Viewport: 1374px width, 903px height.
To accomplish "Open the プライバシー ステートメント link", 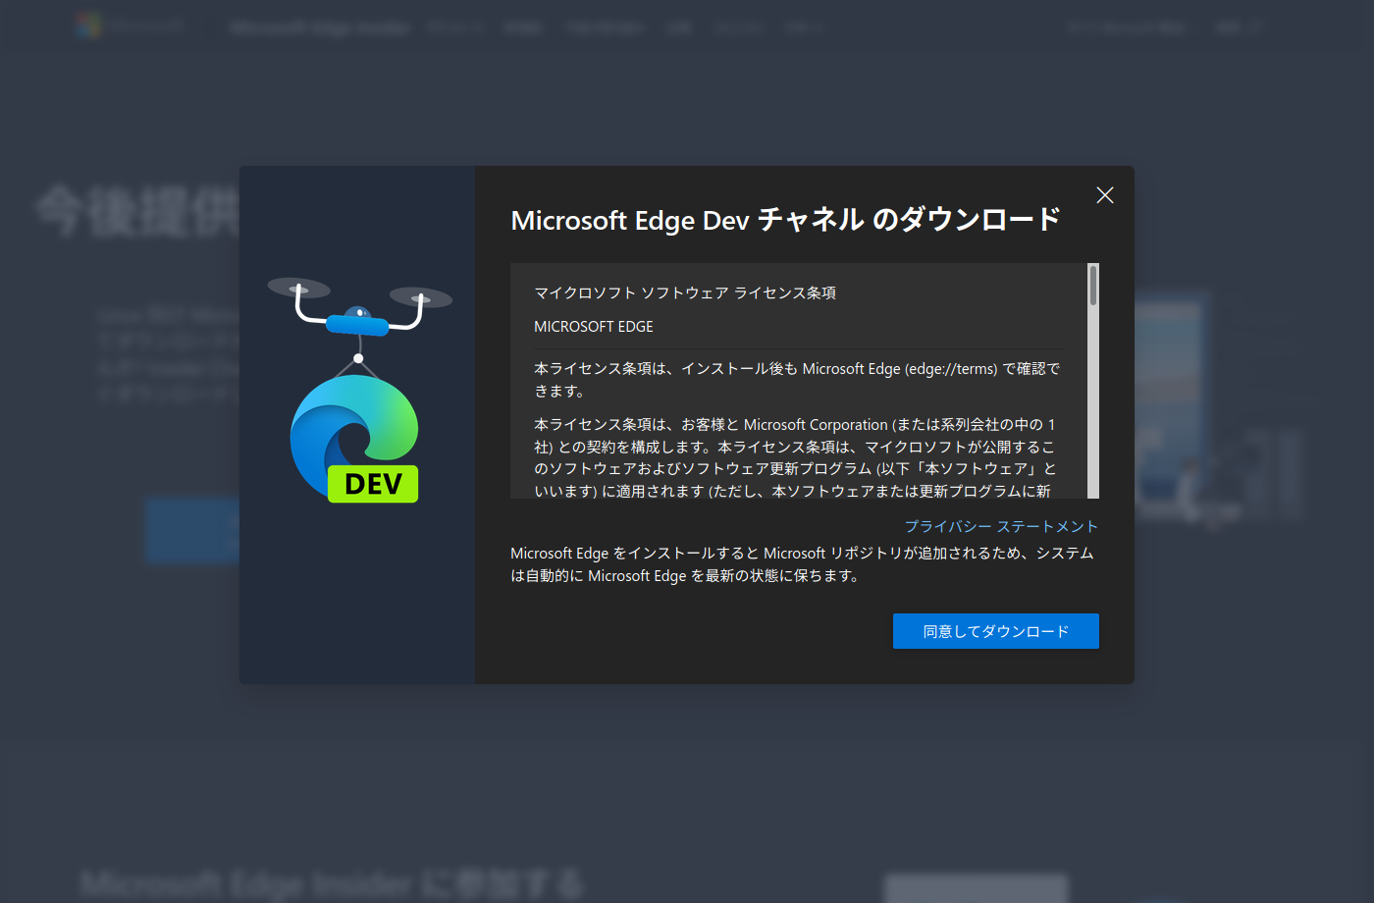I will pos(1001,526).
